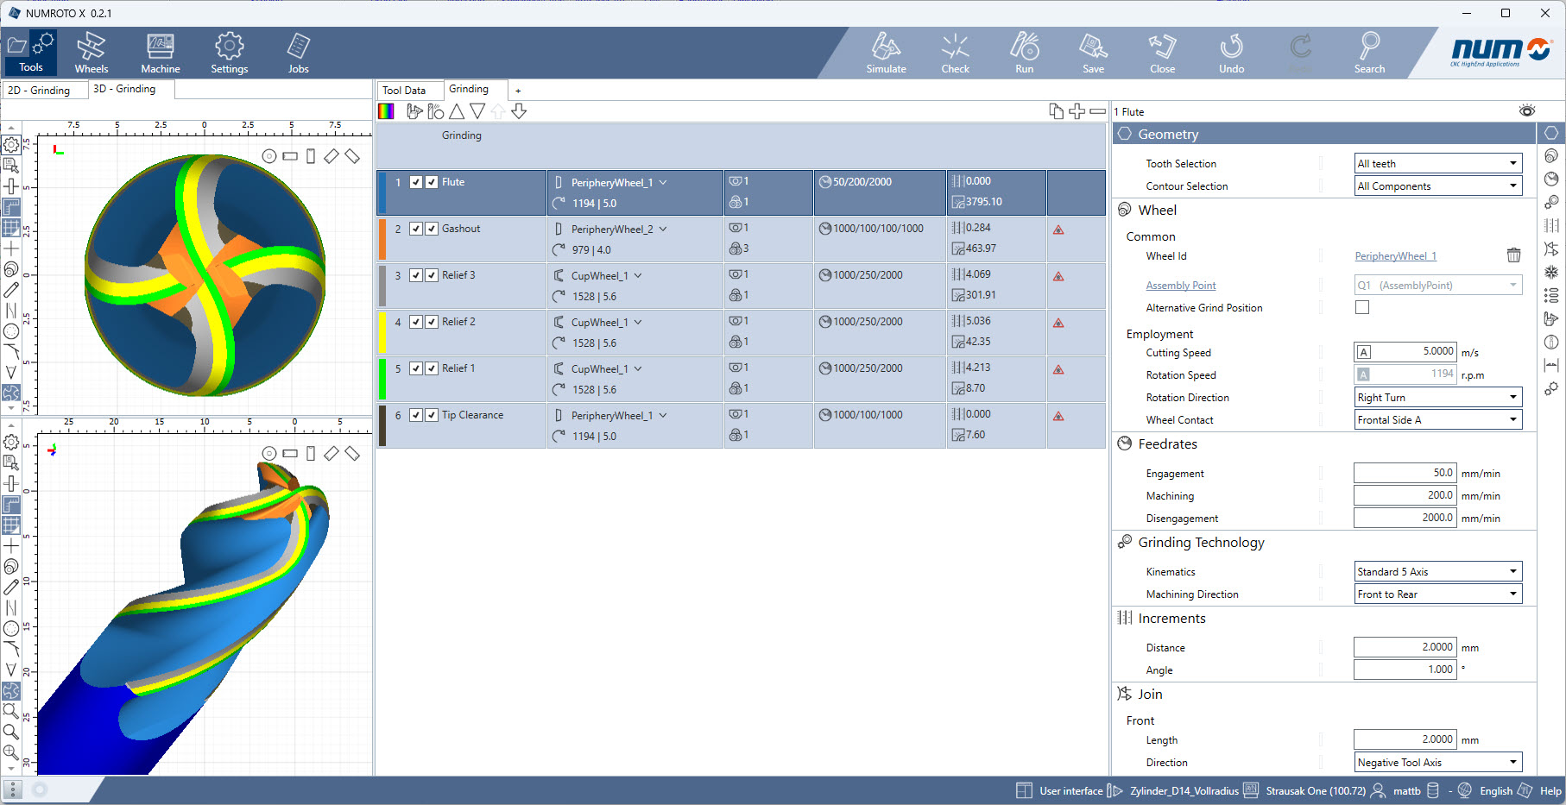This screenshot has width=1566, height=805.
Task: Click the Simulate icon in top toolbar
Action: pos(886,53)
